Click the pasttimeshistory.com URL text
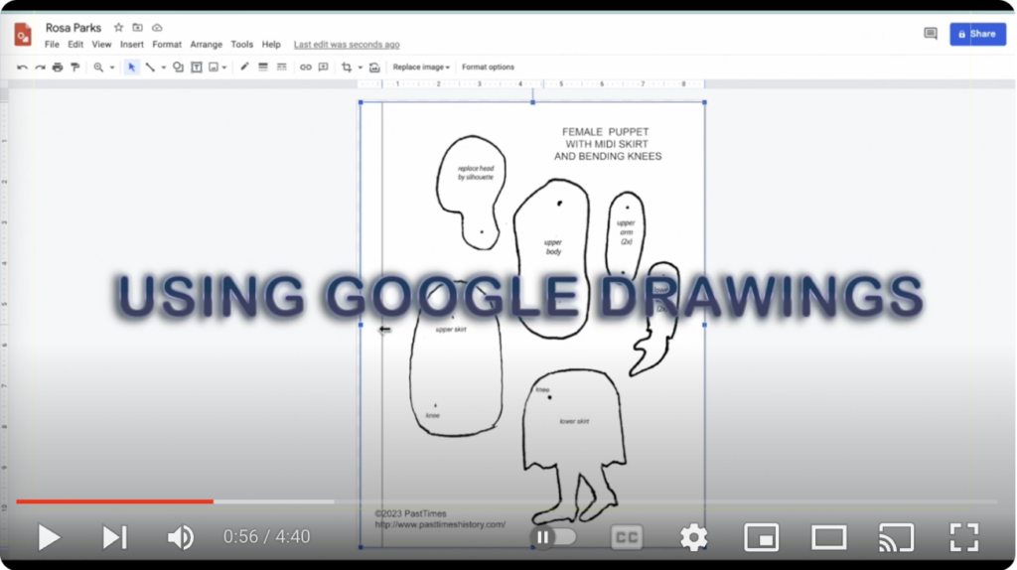Screen dimensions: 1017x570 440,524
